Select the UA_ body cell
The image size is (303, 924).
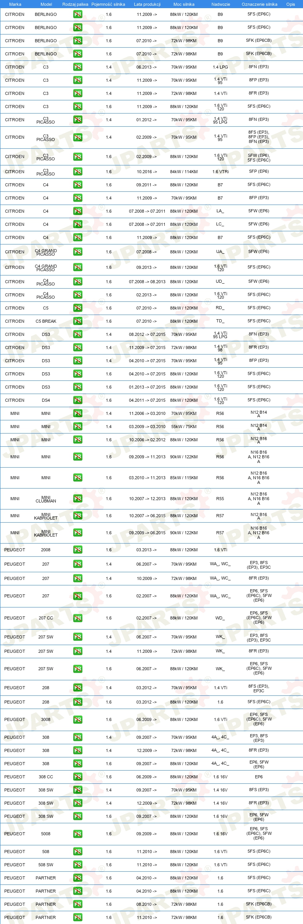point(220,252)
